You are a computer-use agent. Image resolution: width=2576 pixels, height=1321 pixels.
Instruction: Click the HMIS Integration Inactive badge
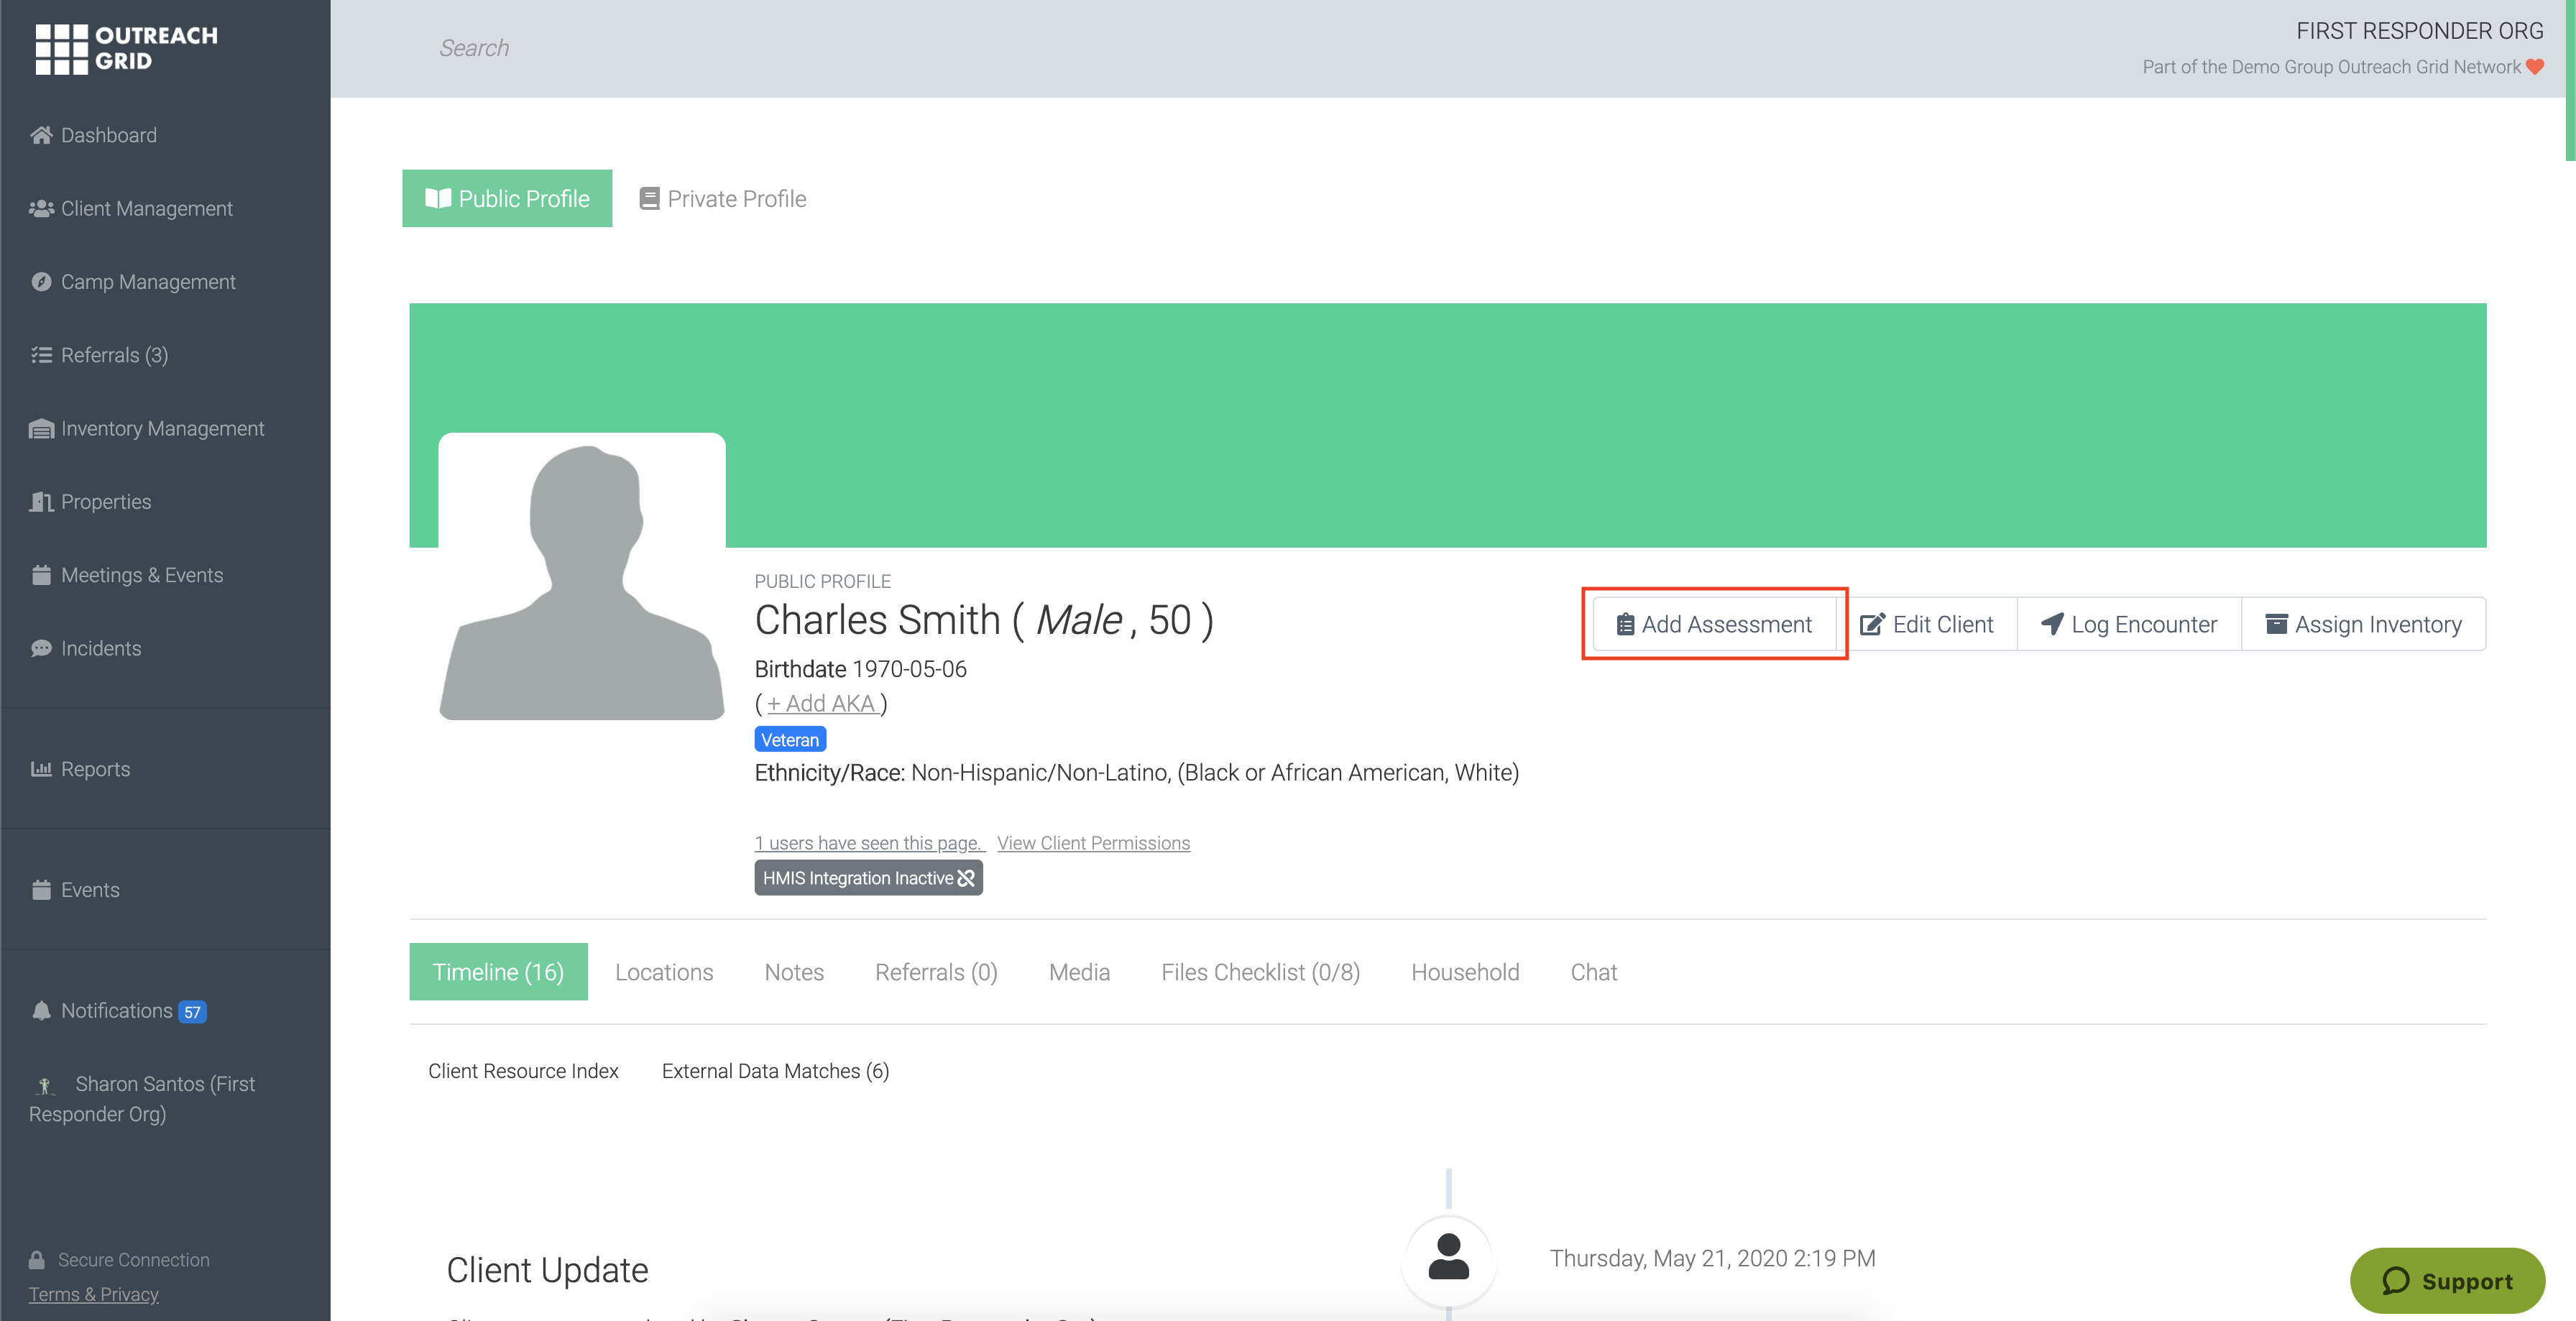pos(867,878)
